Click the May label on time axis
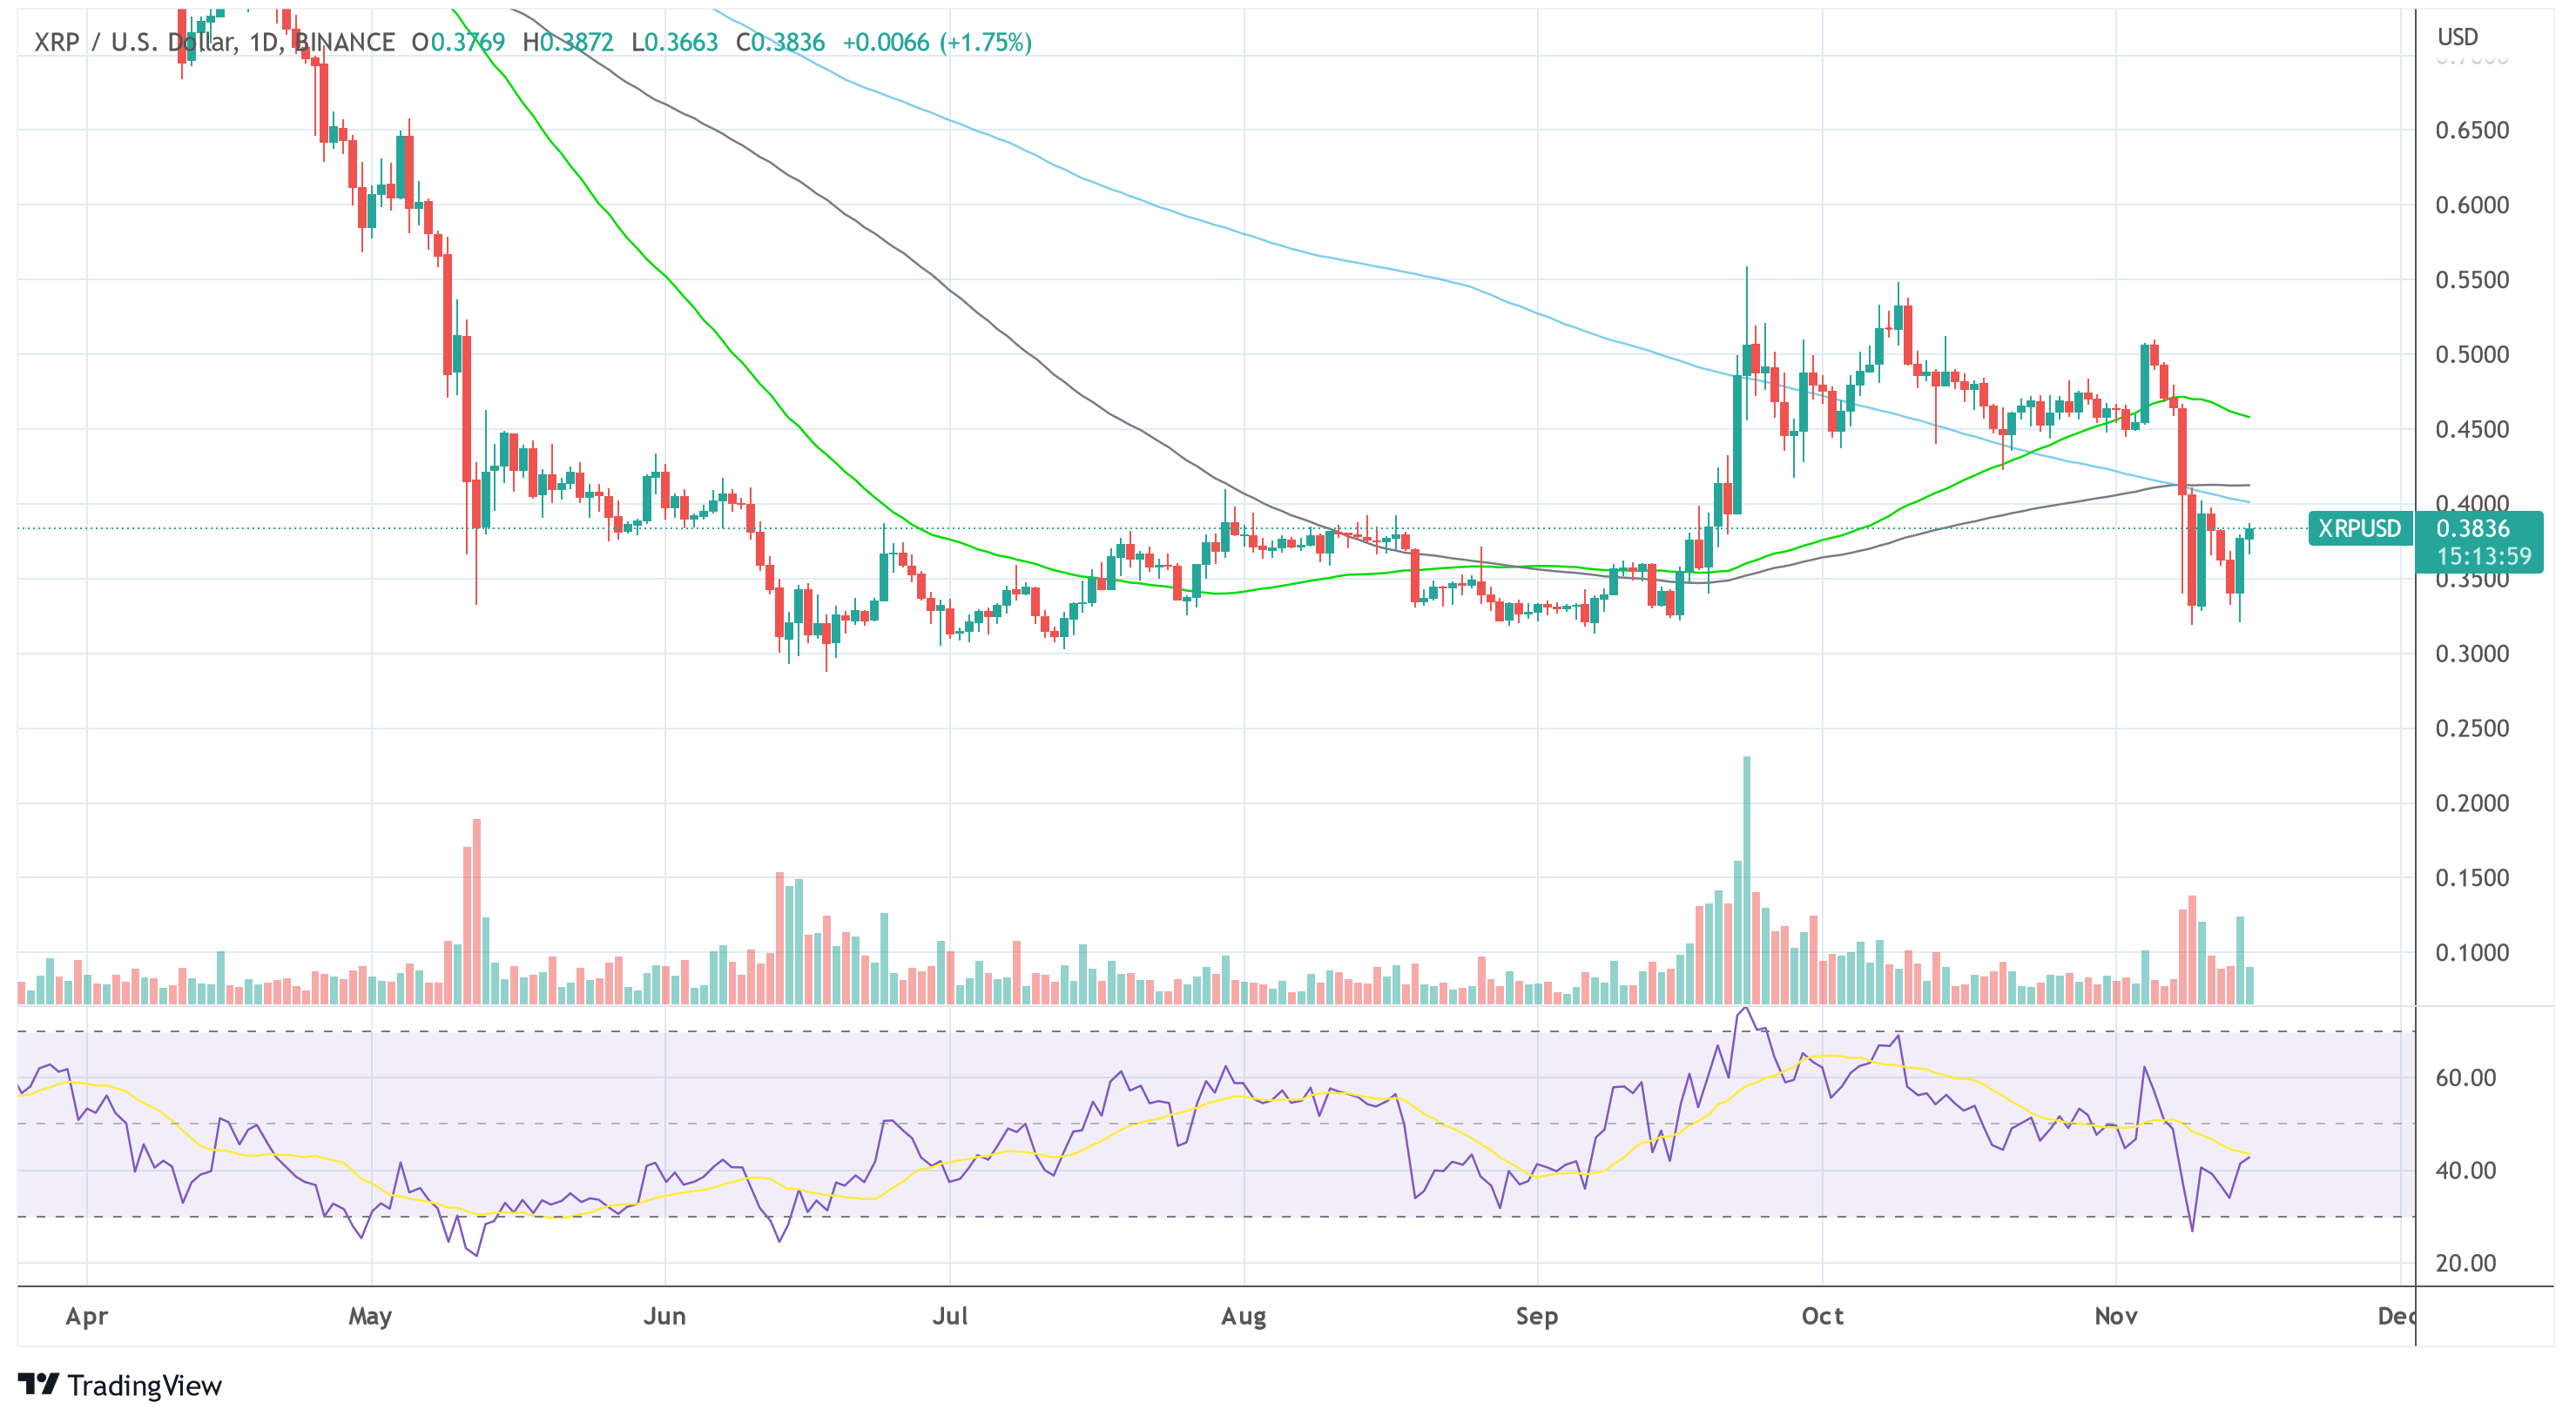Viewport: 2576px width, 1423px height. pos(370,1317)
